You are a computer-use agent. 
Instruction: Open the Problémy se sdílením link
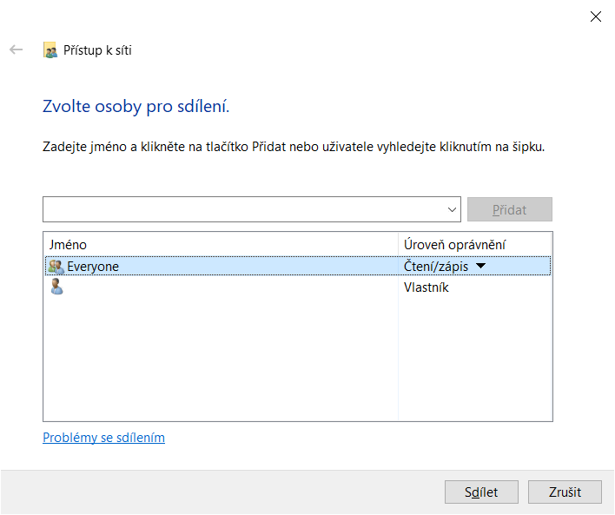pos(103,438)
